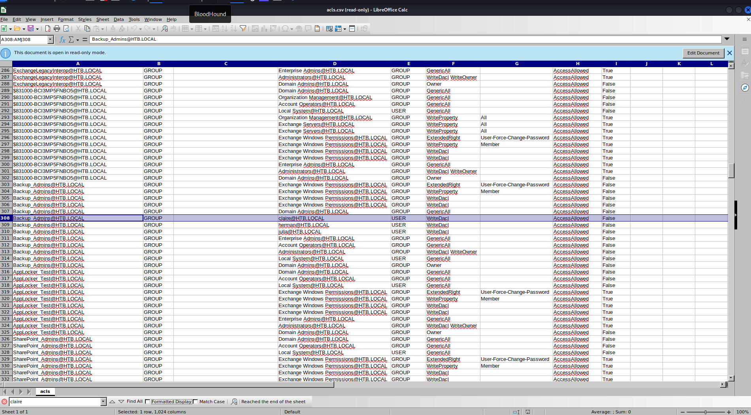The width and height of the screenshot is (751, 415).
Task: Close the find toolbar red X
Action: click(x=4, y=402)
